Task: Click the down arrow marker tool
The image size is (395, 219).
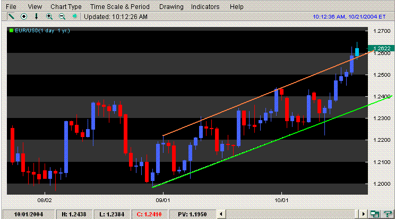Action: (36, 16)
